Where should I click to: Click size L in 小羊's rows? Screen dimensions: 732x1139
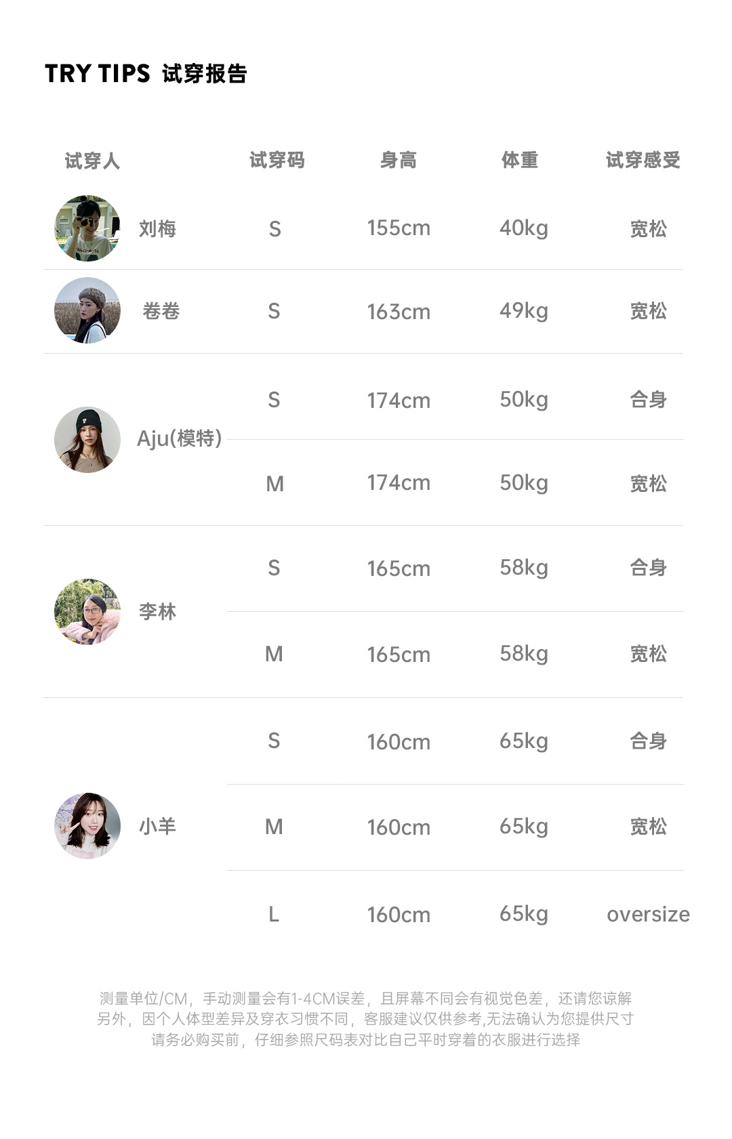point(274,914)
